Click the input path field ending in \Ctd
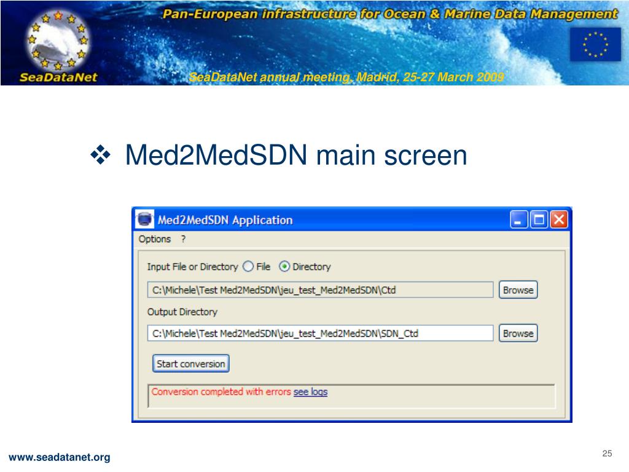Screen dimensions: 629x472 [x=320, y=290]
